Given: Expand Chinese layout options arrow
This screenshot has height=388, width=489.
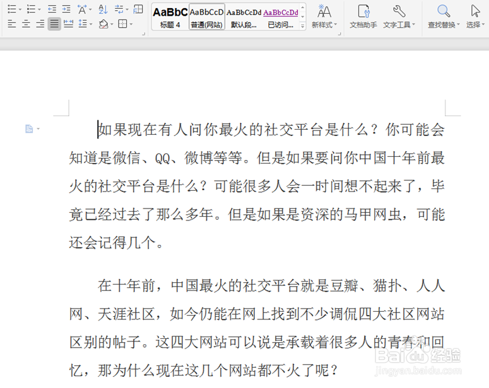Looking at the screenshot, I should pos(90,9).
